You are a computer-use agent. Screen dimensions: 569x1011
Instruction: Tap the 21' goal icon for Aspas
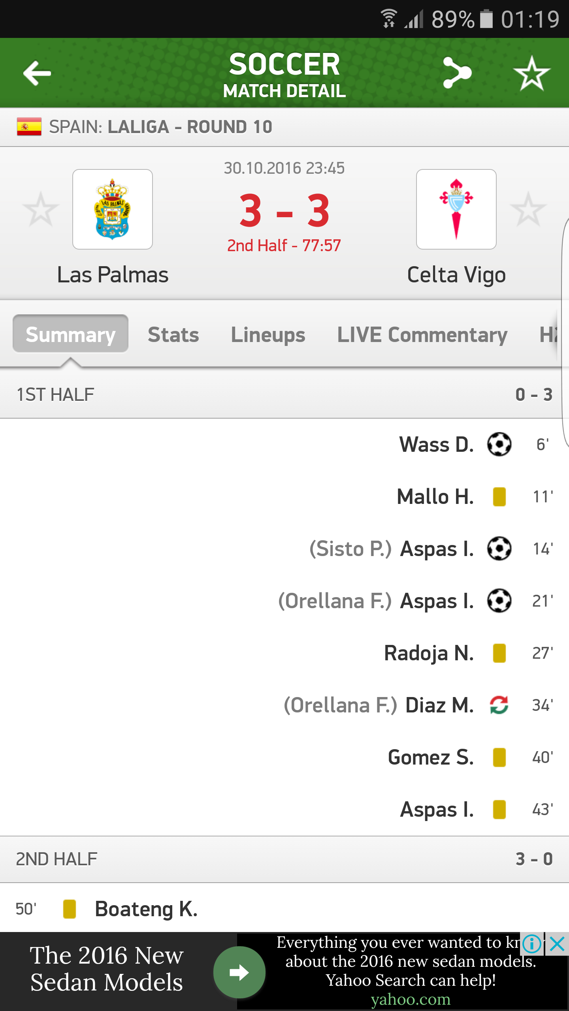499,601
